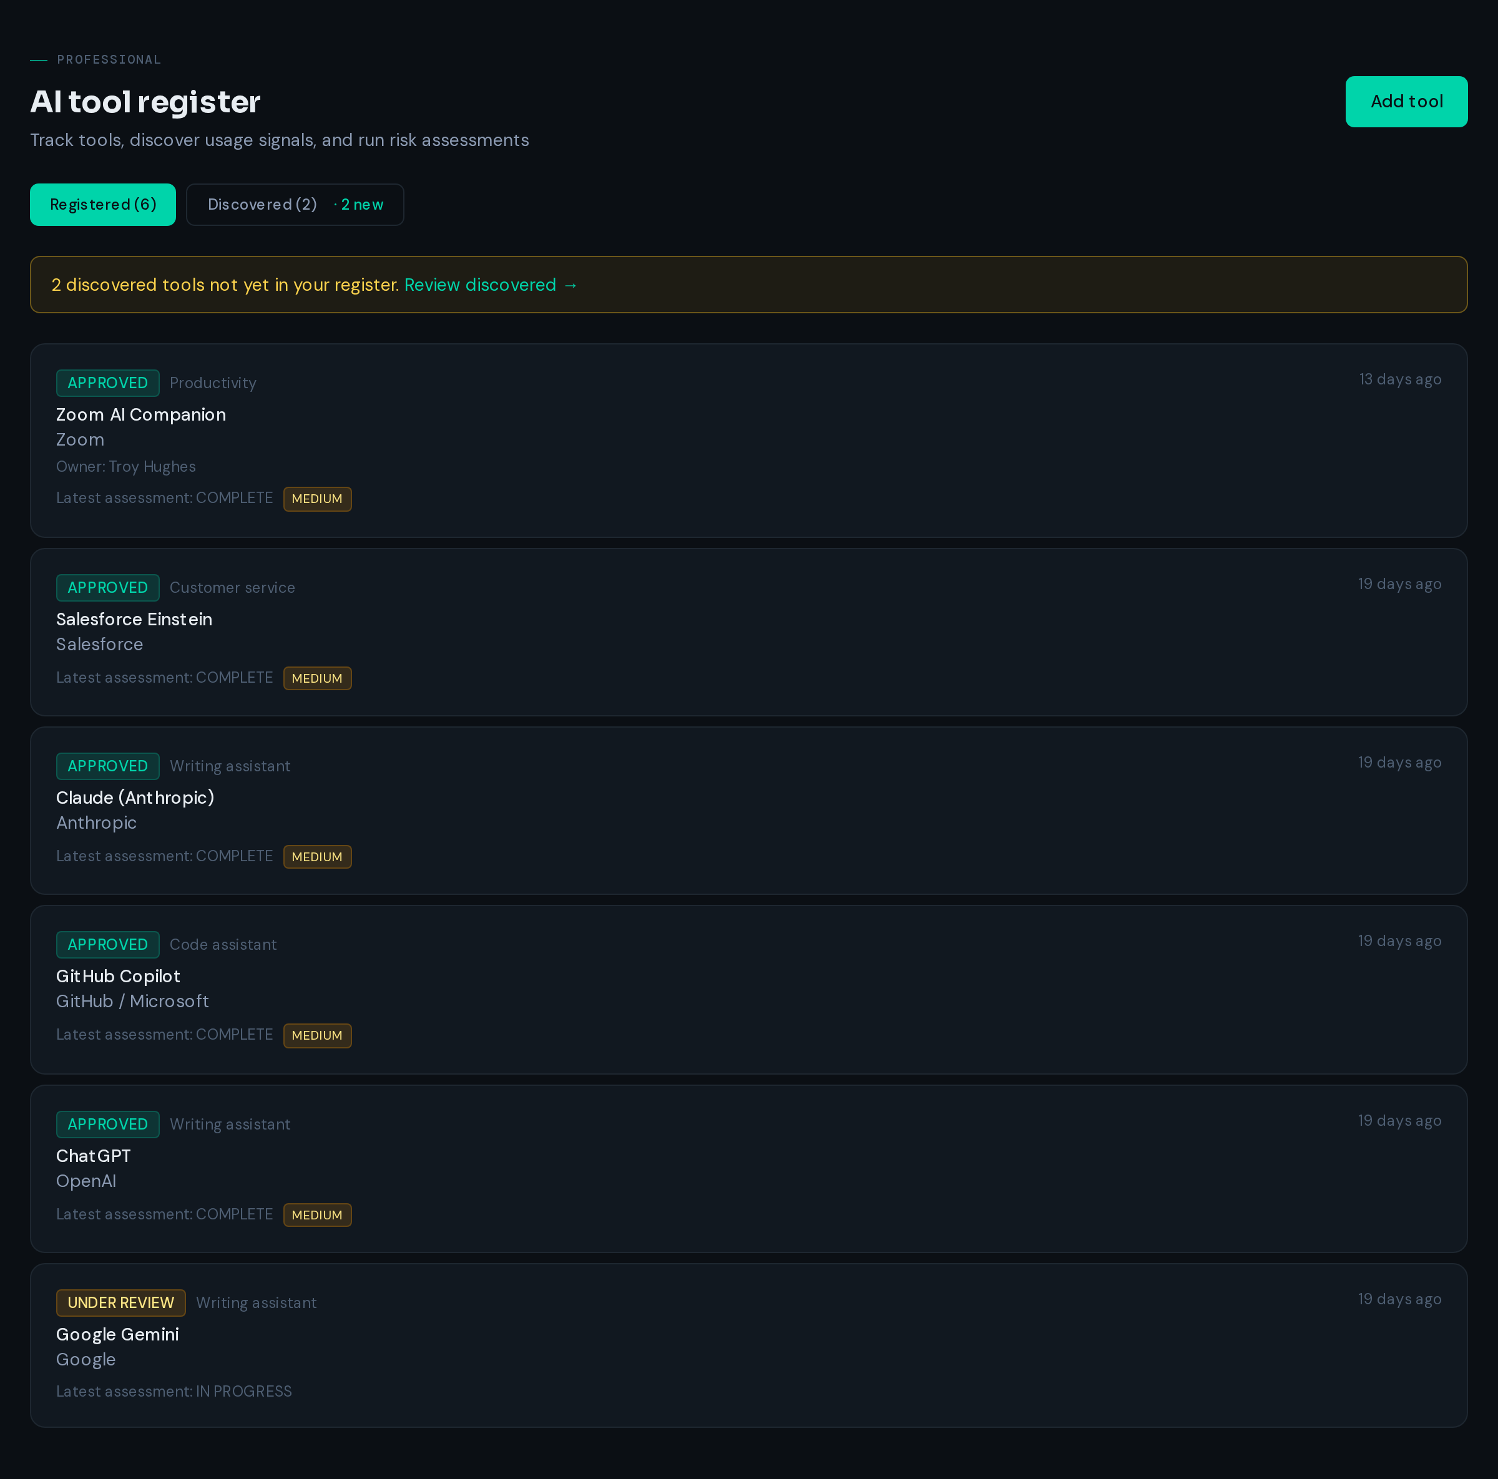The height and width of the screenshot is (1479, 1498).
Task: Click the MEDIUM risk badge for ChatGPT
Action: (x=317, y=1214)
